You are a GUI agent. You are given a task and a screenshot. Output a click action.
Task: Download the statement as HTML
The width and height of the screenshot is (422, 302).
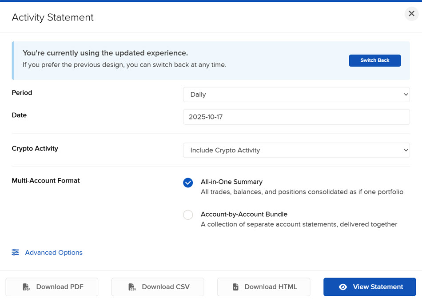coord(263,287)
